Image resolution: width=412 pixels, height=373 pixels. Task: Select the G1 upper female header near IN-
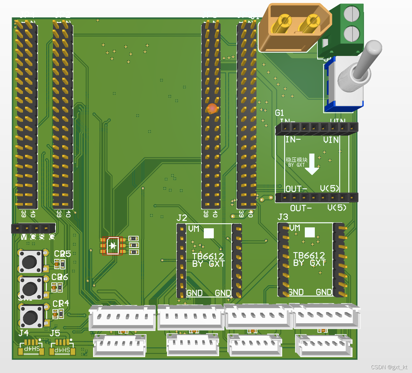click(317, 129)
